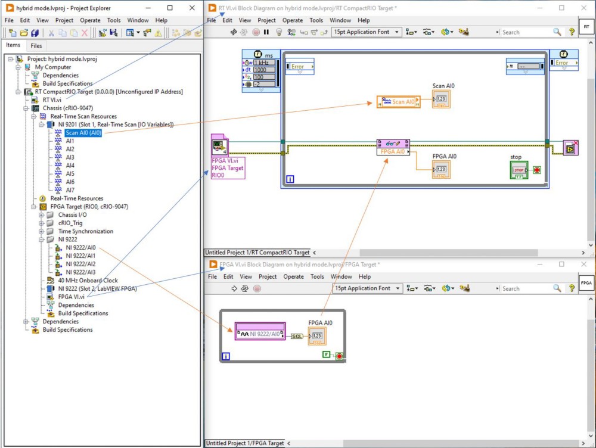Screen dimensions: 596x448
Task: Click the 40 MHz Onboard Clock item icon
Action: point(51,281)
